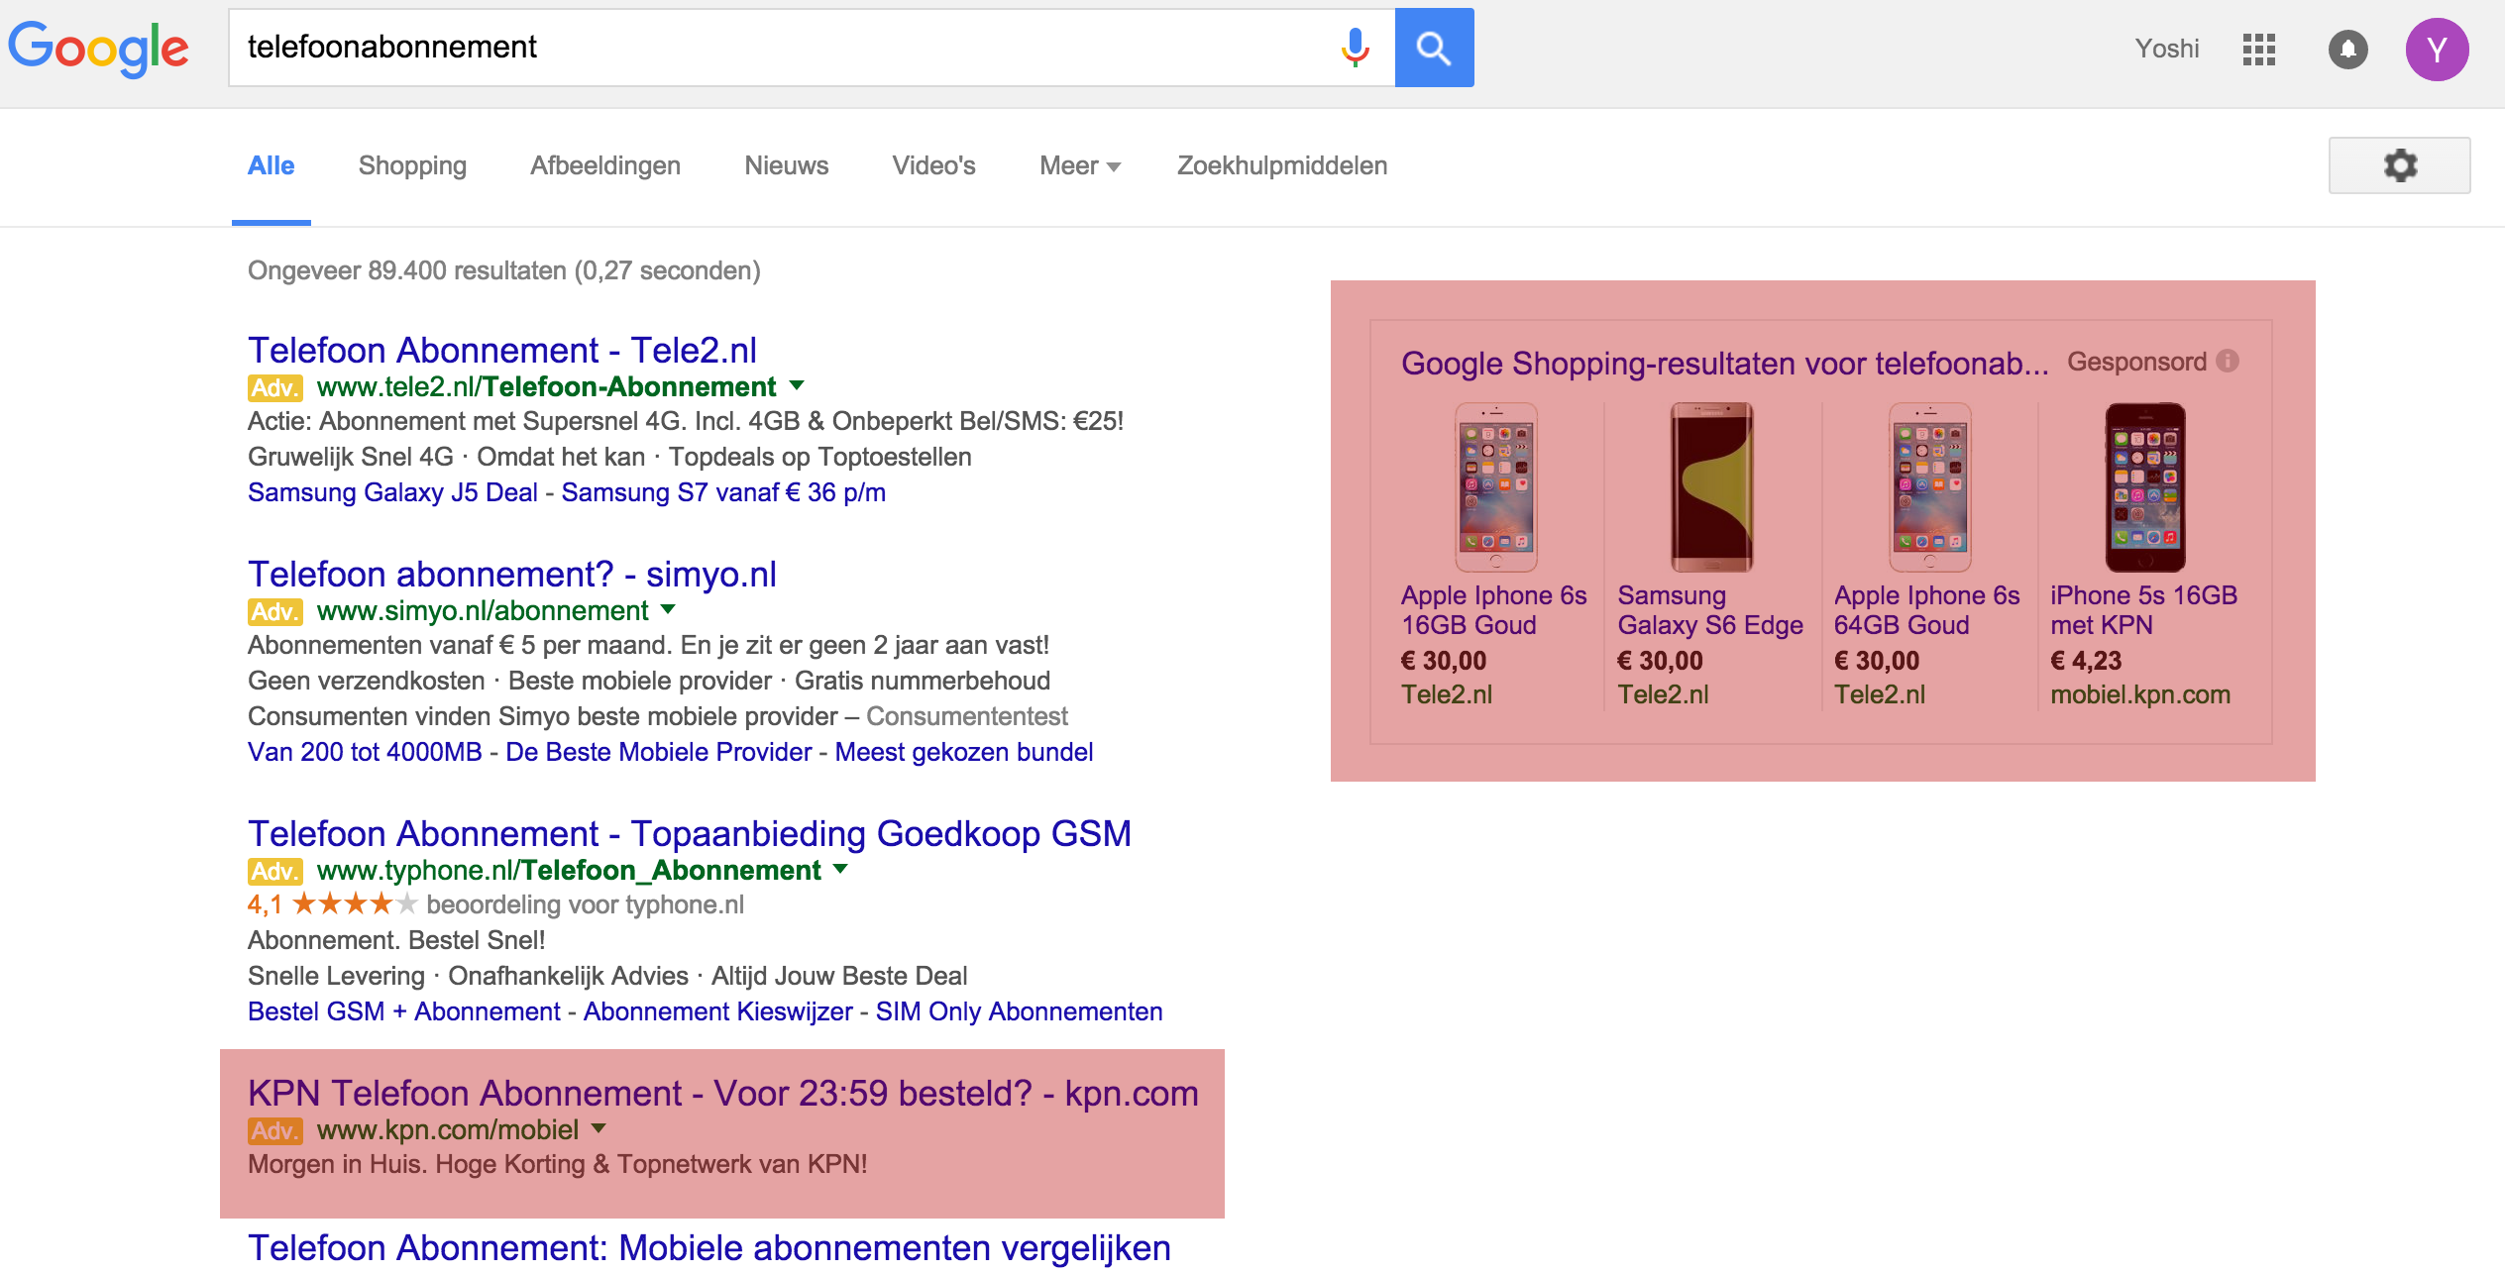Open Bestel GSM + Abonnement sitelink
This screenshot has height=1274, width=2505.
point(404,1011)
